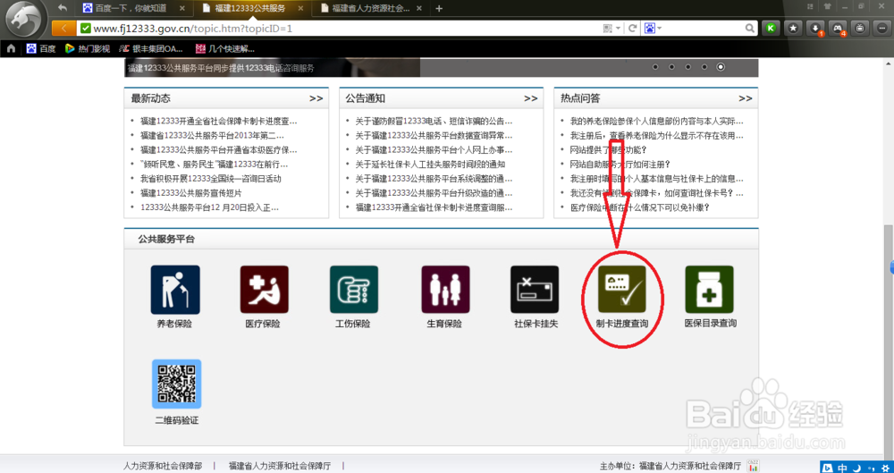
Task: Click the green secure-site badge in the address bar
Action: (x=85, y=28)
